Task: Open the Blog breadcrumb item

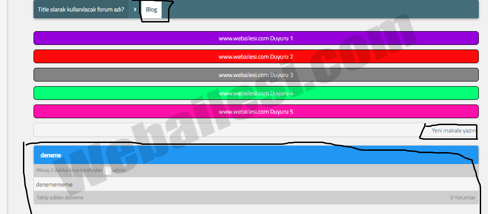Action: 151,9
